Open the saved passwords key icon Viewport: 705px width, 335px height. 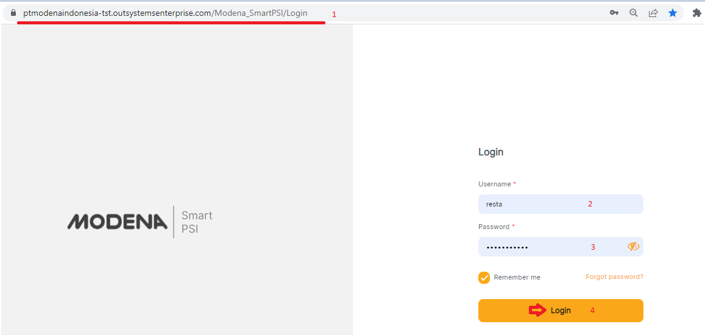click(614, 13)
